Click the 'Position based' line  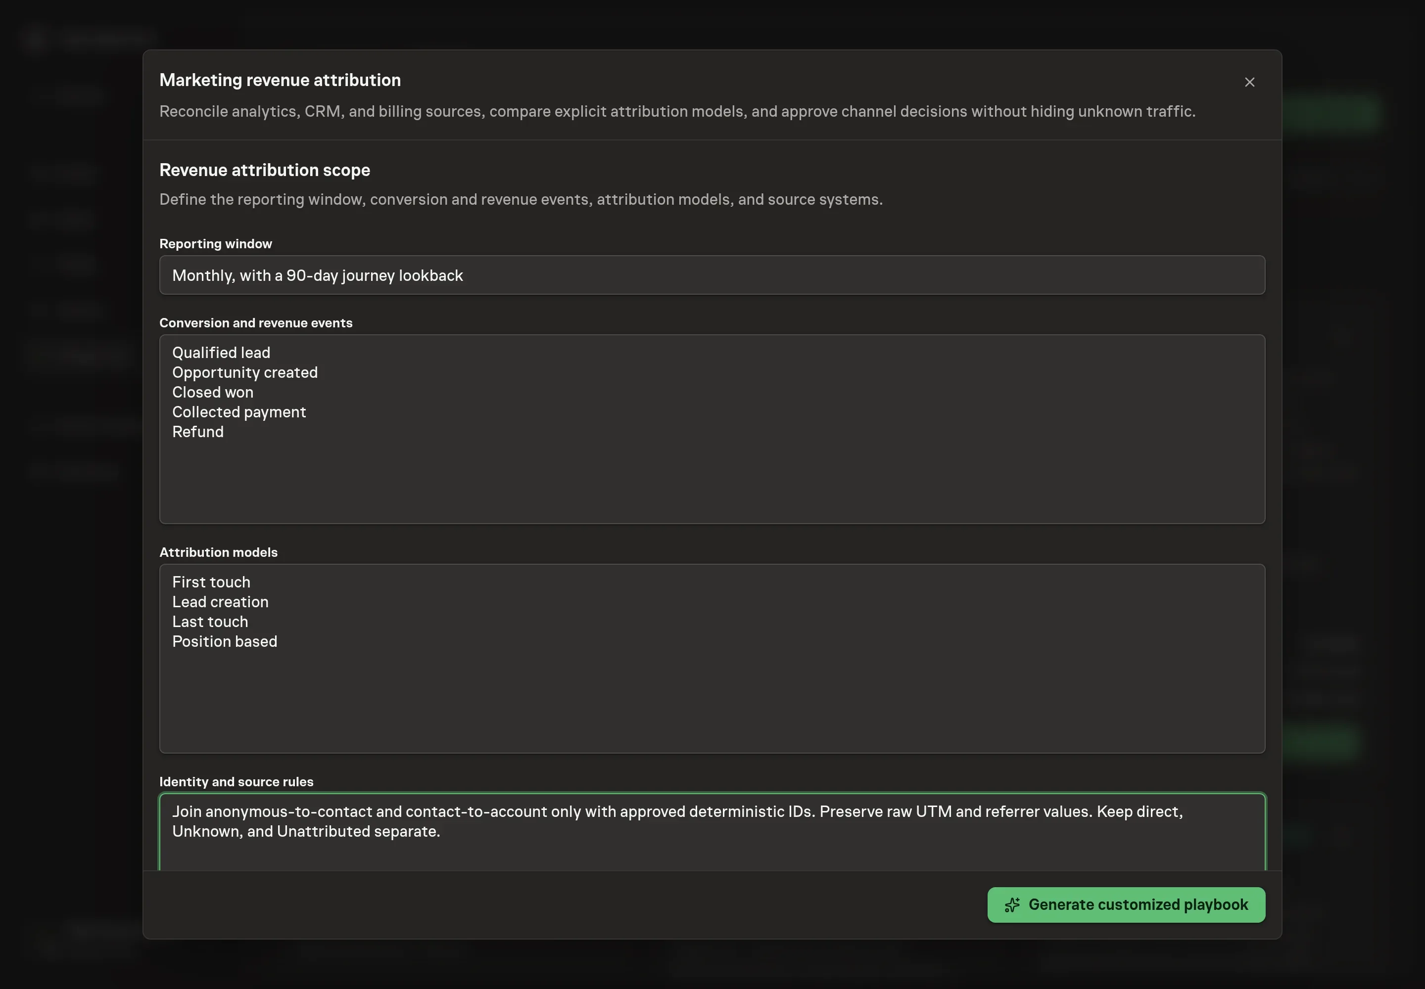click(x=225, y=641)
